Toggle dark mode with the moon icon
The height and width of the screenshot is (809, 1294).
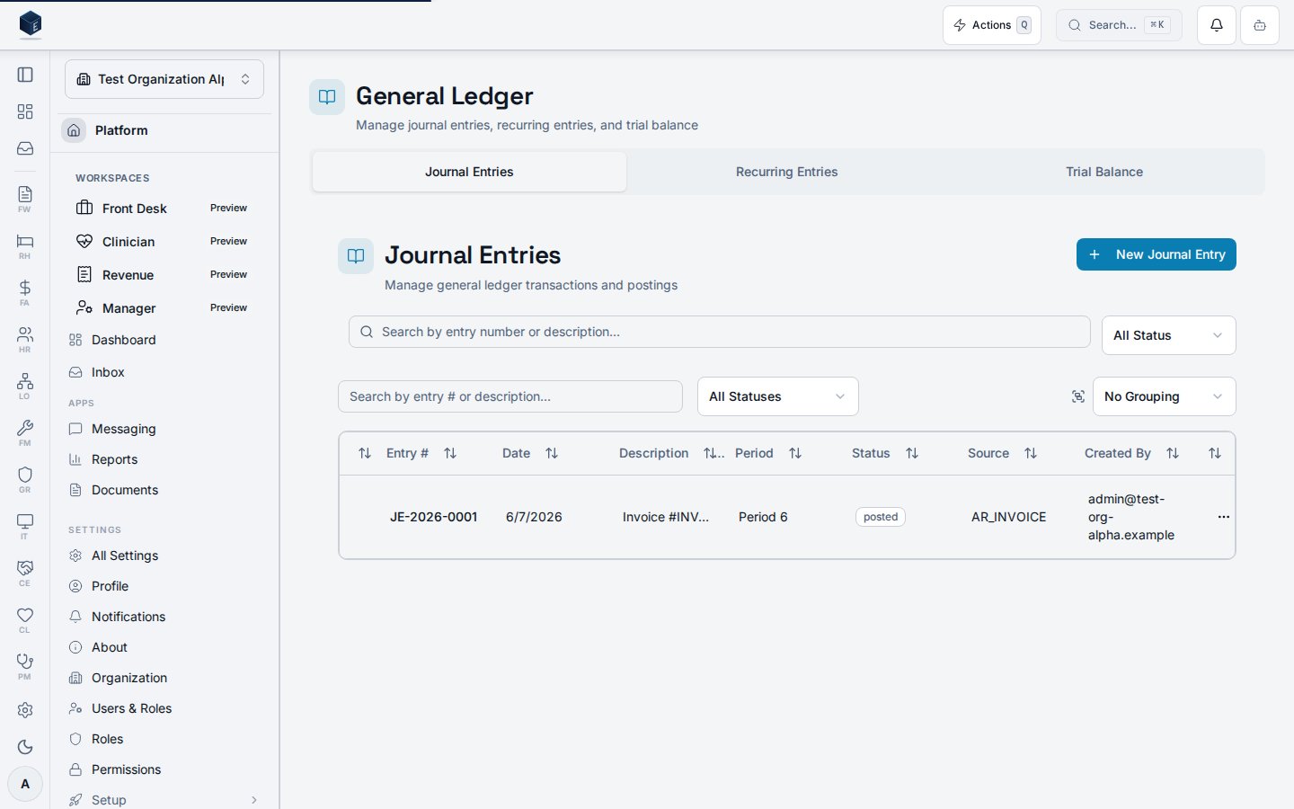tap(25, 747)
